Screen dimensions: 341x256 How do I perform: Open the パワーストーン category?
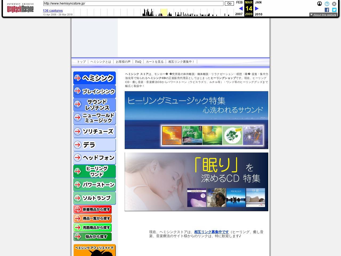(94, 185)
